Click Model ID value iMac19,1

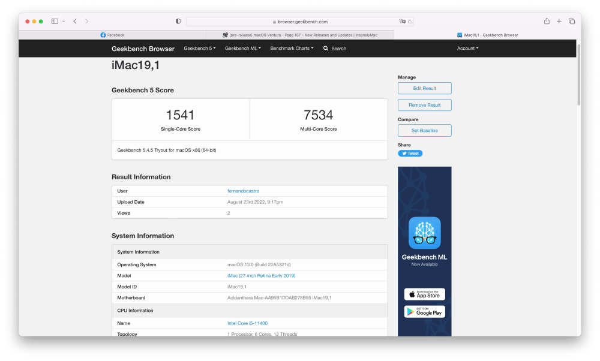tap(237, 287)
